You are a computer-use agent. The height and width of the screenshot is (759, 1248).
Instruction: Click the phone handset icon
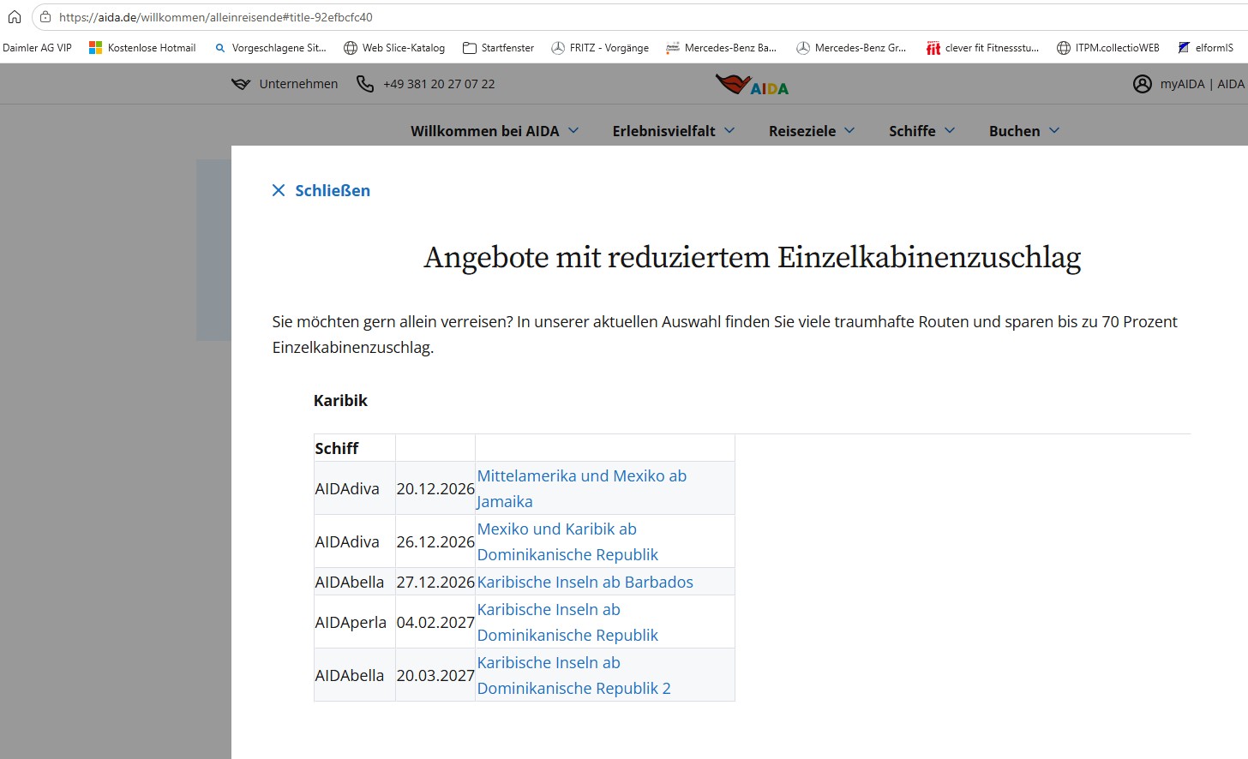365,84
